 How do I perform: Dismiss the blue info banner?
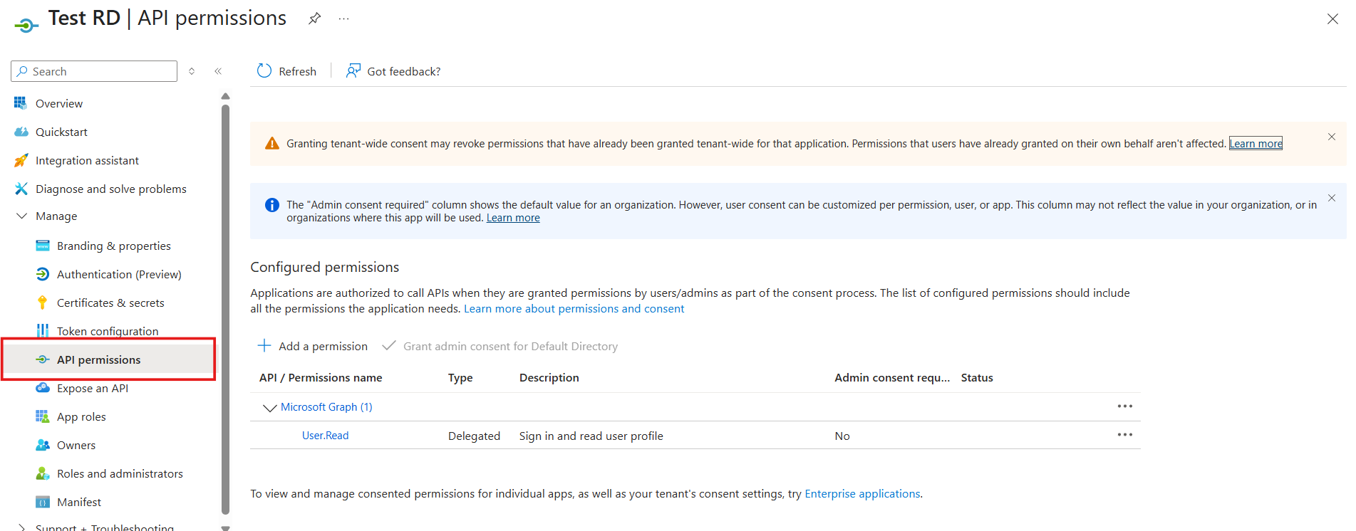click(x=1331, y=198)
